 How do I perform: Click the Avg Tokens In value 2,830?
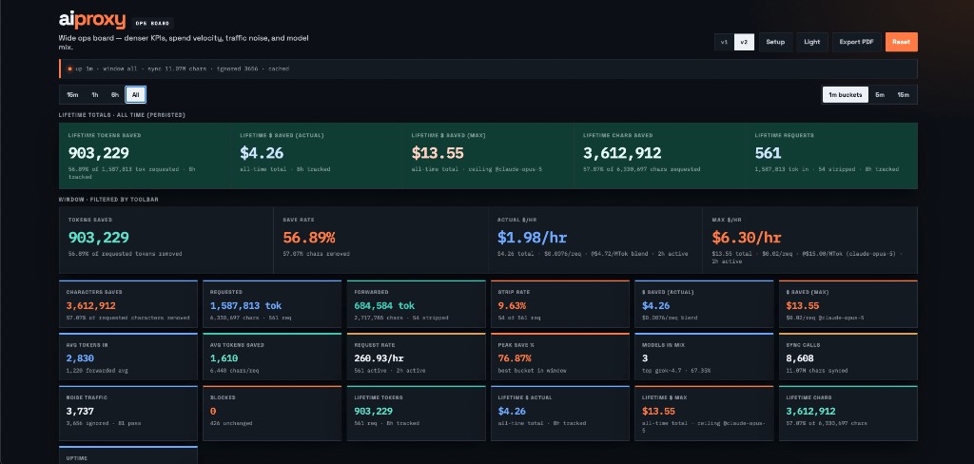click(78, 358)
